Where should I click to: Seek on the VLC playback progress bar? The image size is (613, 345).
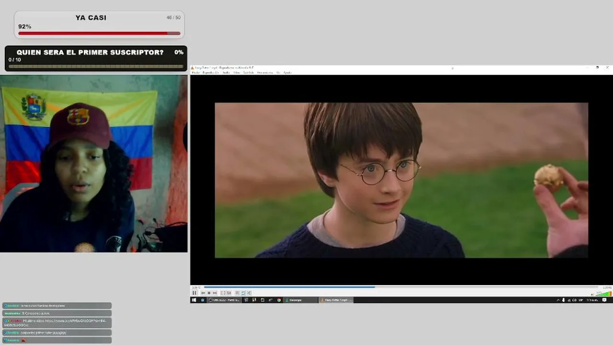click(401, 287)
